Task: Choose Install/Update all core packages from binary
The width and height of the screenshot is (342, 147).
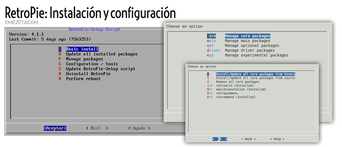Action: (251, 74)
